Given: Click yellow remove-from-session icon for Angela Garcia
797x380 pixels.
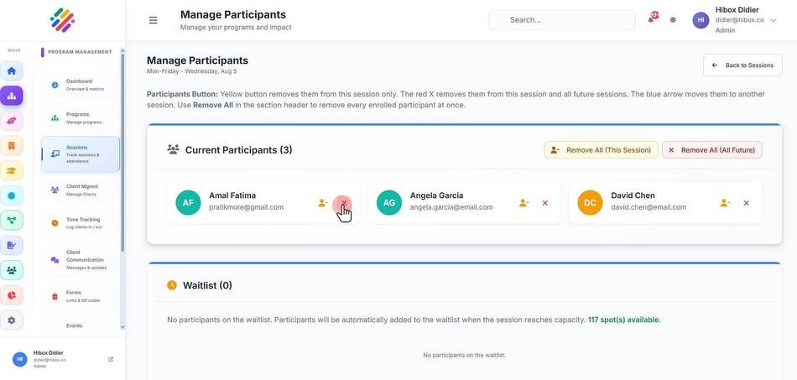Looking at the screenshot, I should click(524, 203).
